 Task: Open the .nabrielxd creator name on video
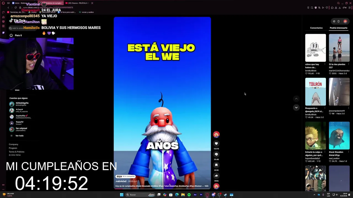[x=121, y=181]
